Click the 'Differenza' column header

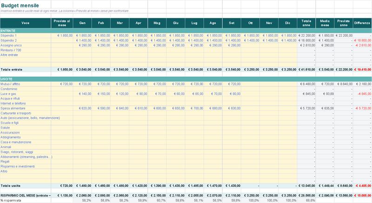(362, 23)
